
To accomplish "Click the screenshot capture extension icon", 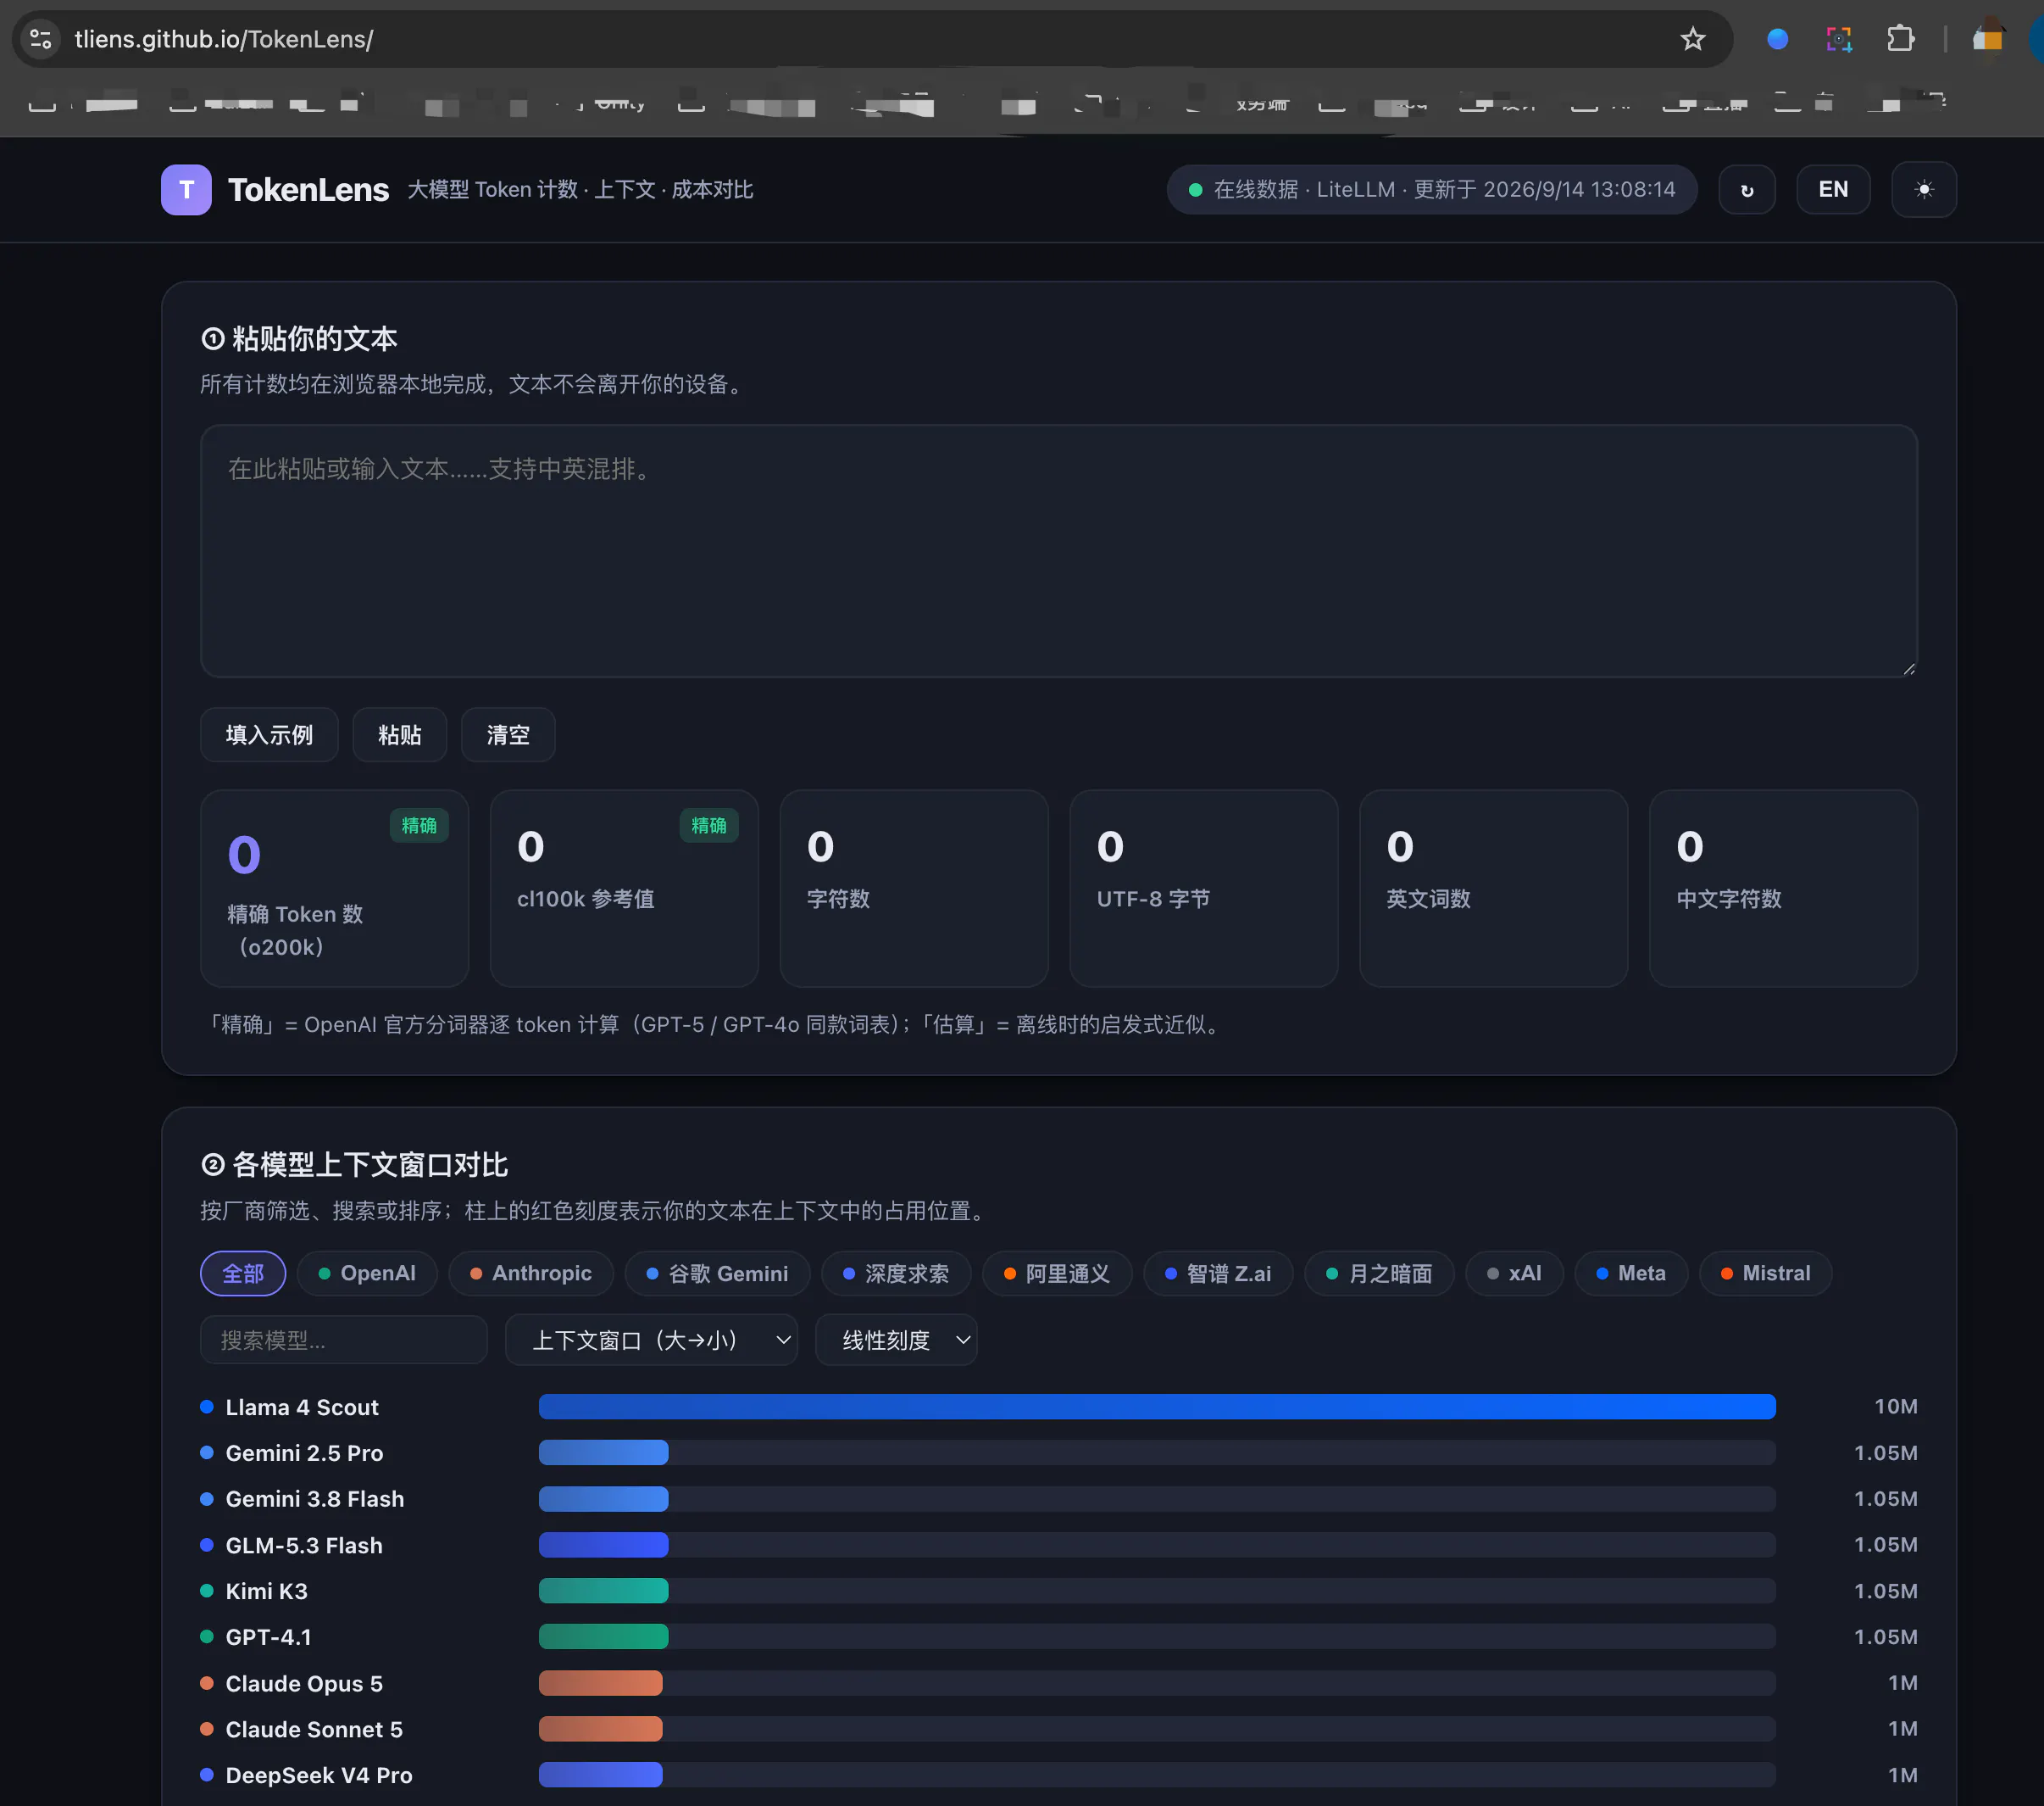I will pyautogui.click(x=1839, y=39).
